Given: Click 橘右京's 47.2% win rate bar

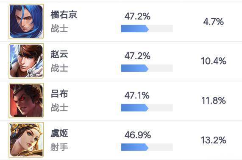Looking at the screenshot, I should tap(147, 28).
